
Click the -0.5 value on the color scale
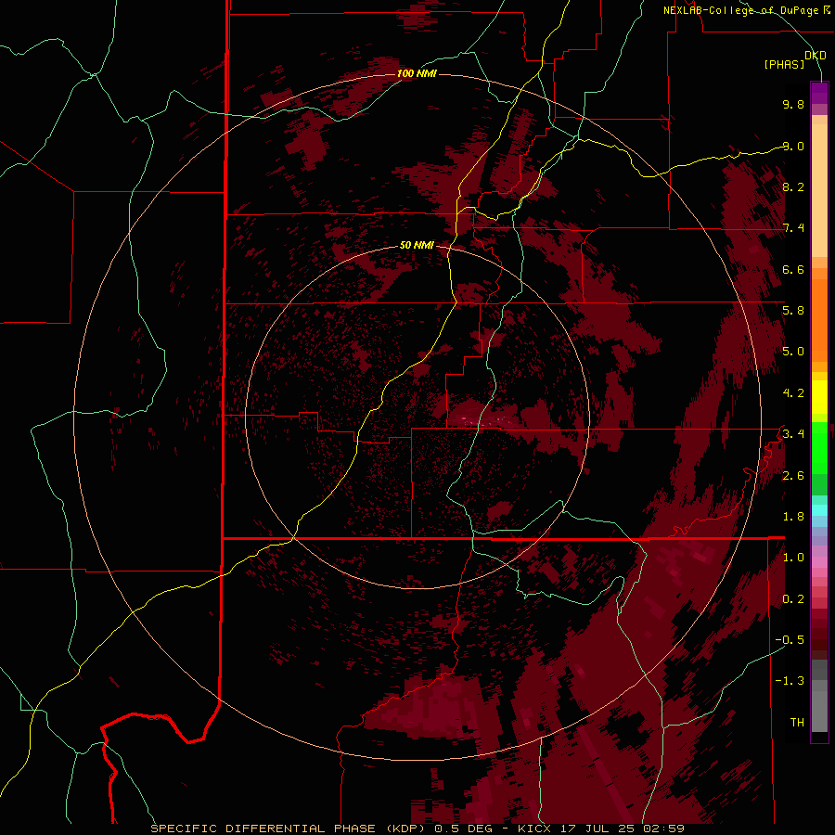[790, 640]
